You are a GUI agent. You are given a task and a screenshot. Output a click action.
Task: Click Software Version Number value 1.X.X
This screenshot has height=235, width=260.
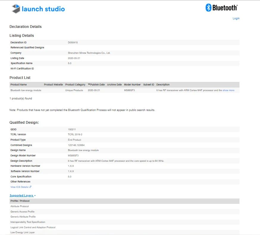point(71,171)
